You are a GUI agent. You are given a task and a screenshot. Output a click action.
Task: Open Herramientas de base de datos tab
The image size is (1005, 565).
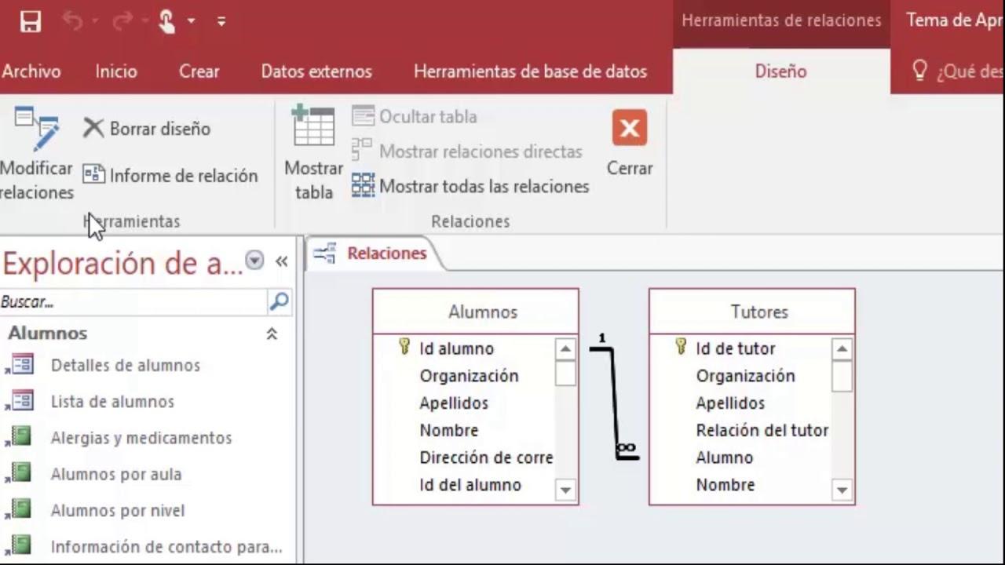[x=531, y=71]
